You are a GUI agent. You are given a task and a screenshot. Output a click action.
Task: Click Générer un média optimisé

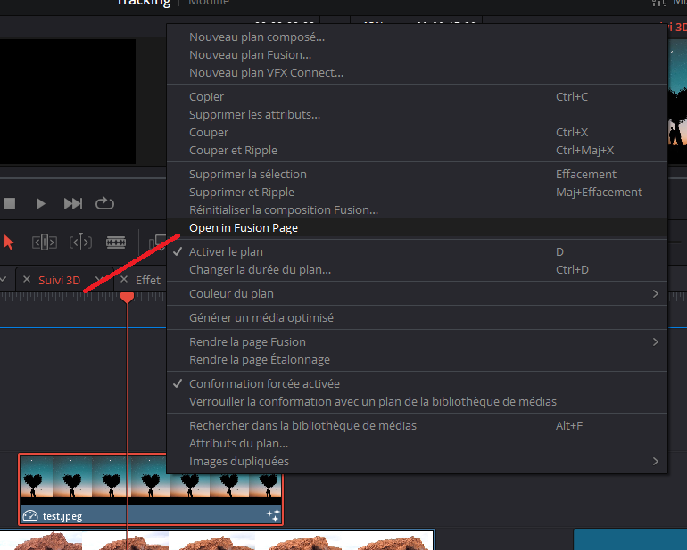417,318
